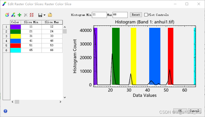Click the Cancel button

point(195,111)
